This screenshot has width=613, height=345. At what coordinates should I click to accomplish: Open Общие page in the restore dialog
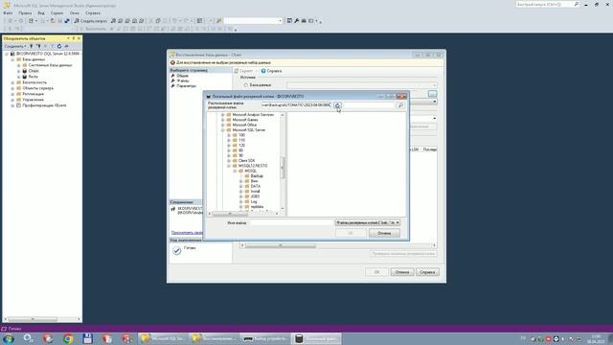(x=182, y=76)
